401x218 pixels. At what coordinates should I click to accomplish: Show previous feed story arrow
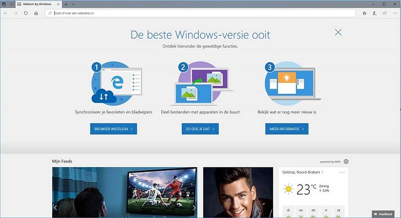56,208
